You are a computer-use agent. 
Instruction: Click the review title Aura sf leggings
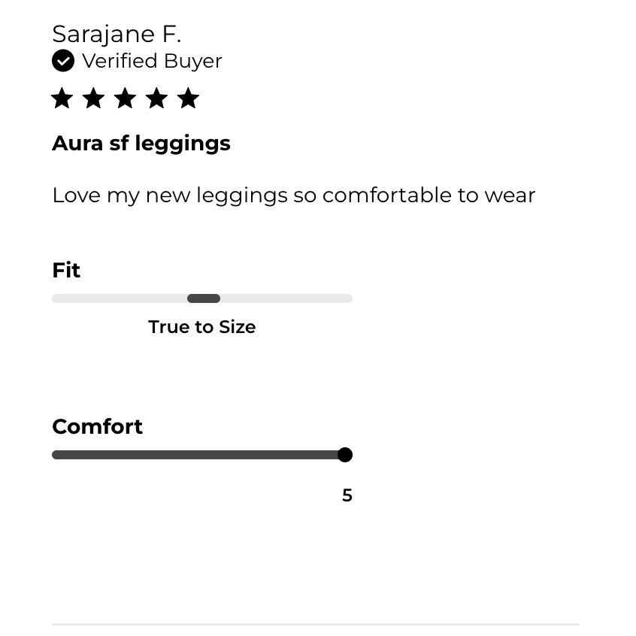pyautogui.click(x=141, y=144)
